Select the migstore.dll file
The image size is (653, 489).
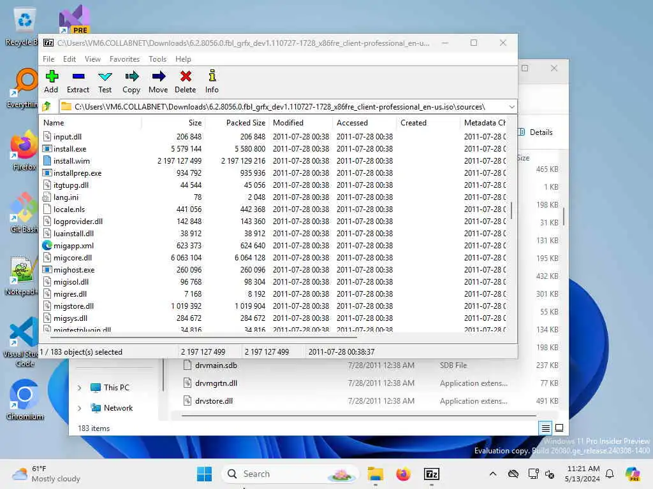(x=73, y=306)
